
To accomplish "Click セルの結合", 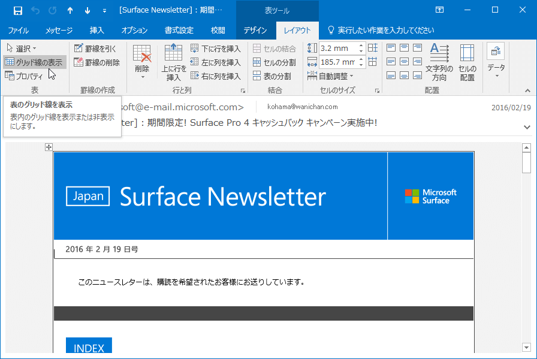I will 274,49.
